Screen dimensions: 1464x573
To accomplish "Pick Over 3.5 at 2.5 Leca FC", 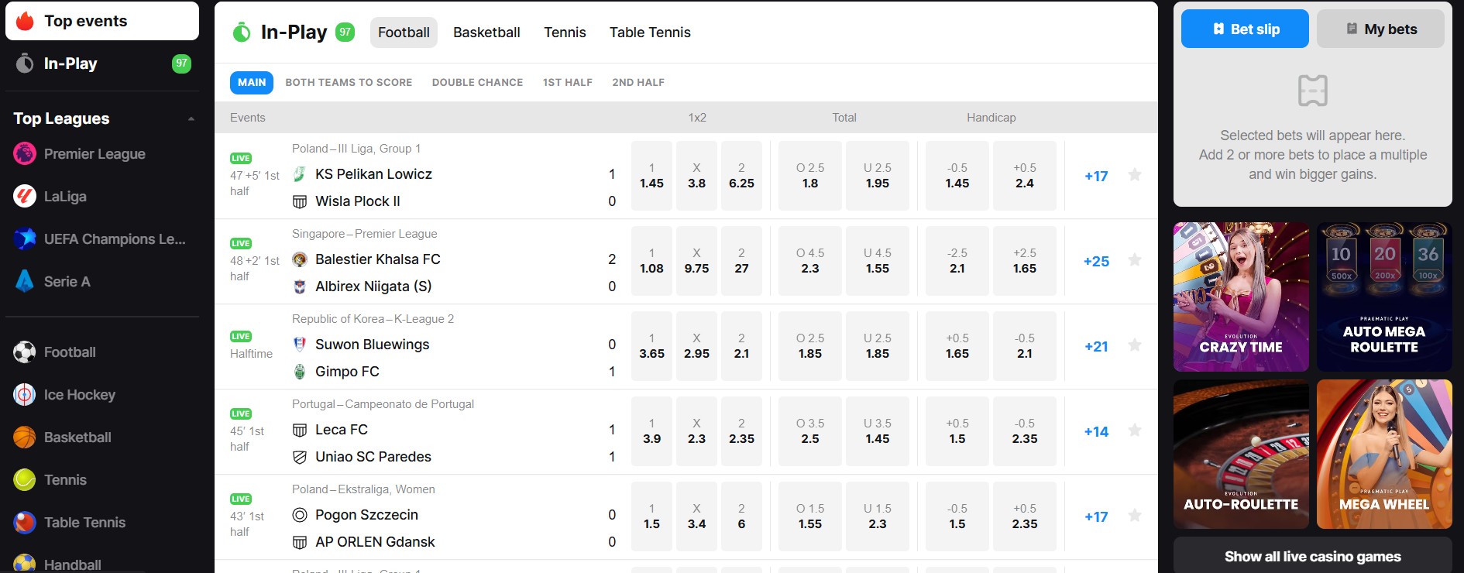I will click(810, 431).
